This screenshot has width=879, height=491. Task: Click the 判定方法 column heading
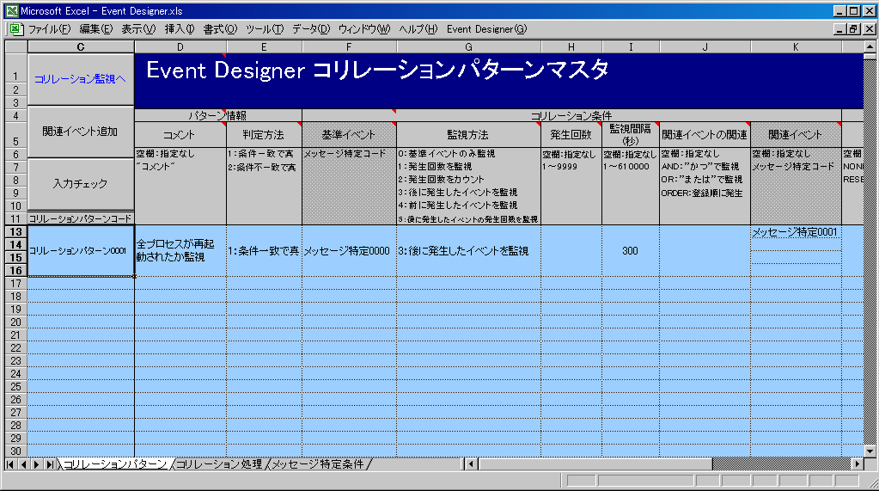pyautogui.click(x=264, y=135)
